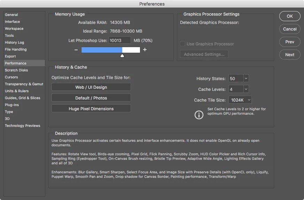
Task: Enable the Use Graphics Processor checkbox
Action: pyautogui.click(x=182, y=44)
